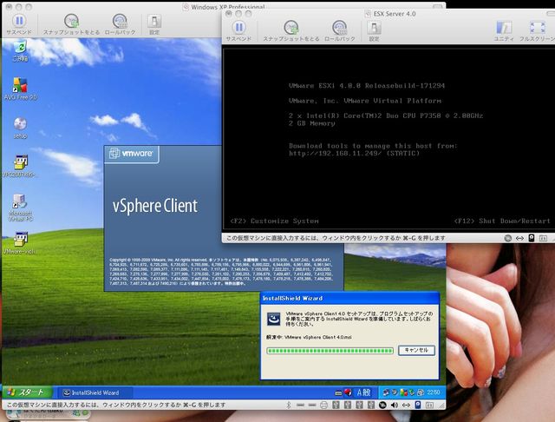Click the toolbar toggle pill in ESX Server title bar
Viewport: 555px width, 422px height.
point(552,14)
